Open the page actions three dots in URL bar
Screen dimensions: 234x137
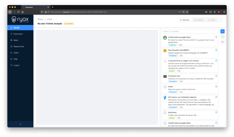(180, 12)
